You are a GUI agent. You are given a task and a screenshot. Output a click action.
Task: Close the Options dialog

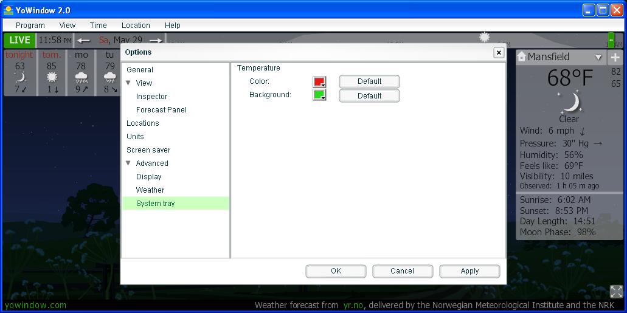(x=499, y=52)
